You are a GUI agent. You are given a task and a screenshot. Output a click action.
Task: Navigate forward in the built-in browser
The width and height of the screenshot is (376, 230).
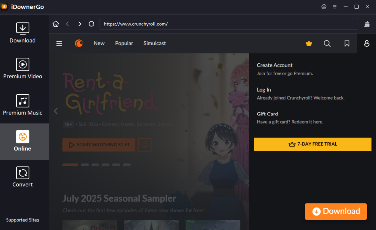[x=80, y=24]
